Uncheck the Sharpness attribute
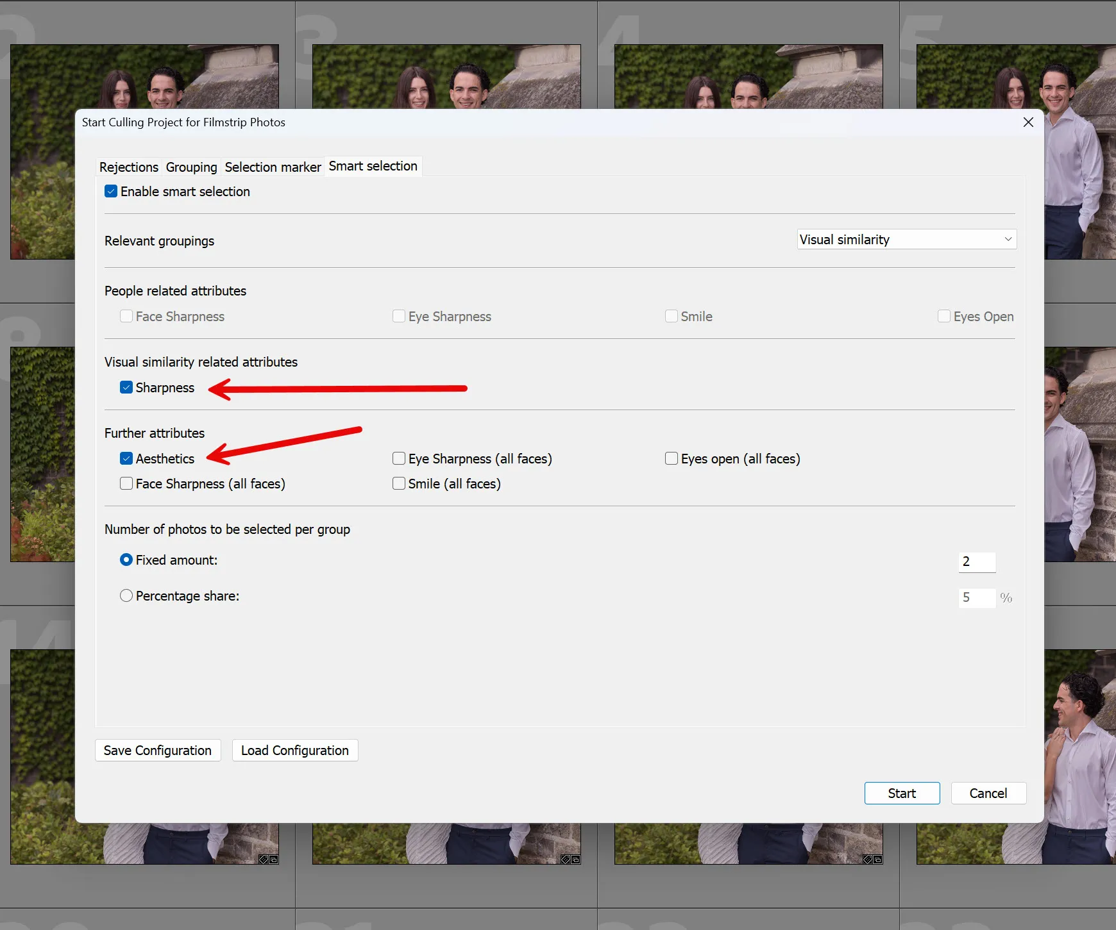The image size is (1116, 930). point(126,387)
